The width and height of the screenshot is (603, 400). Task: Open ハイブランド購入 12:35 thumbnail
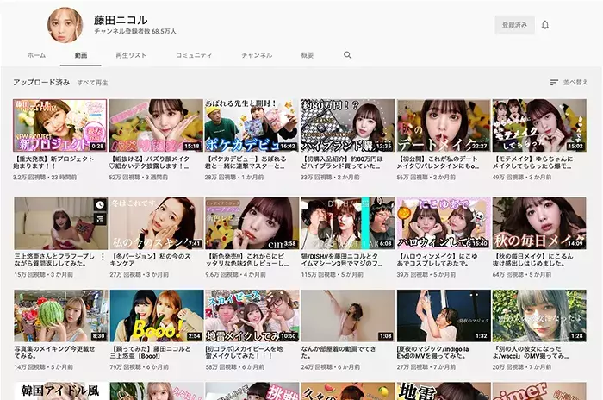[x=348, y=126]
